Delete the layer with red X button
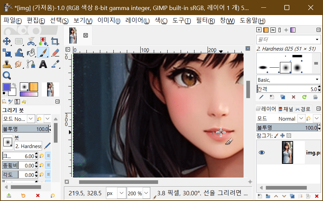323x201 pixels. coord(317,196)
